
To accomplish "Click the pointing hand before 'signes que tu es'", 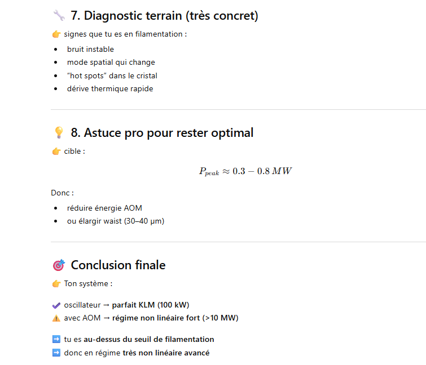I will [x=56, y=34].
